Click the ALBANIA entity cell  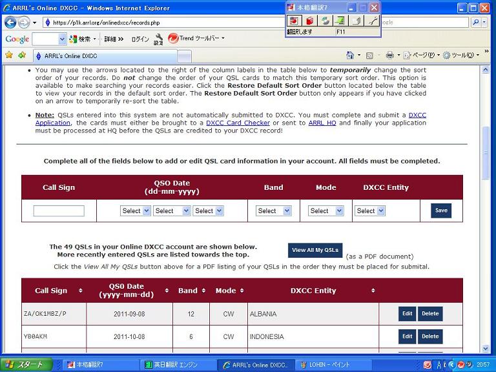(x=313, y=314)
